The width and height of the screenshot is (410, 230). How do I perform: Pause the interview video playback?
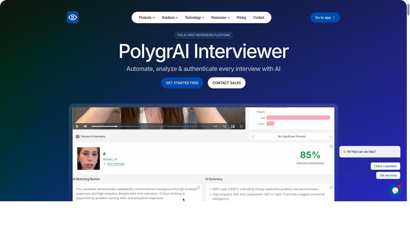click(77, 126)
